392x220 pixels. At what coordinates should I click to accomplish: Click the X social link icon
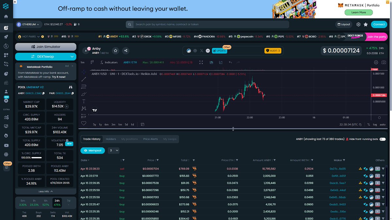click(x=201, y=51)
